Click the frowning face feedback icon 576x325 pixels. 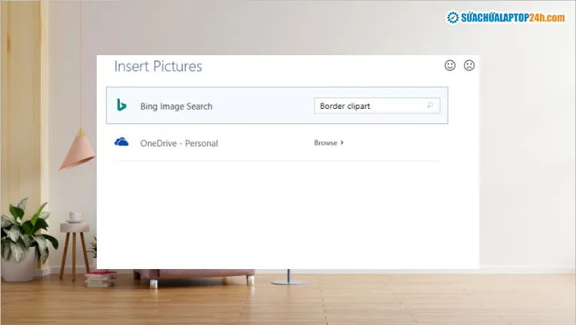click(469, 66)
